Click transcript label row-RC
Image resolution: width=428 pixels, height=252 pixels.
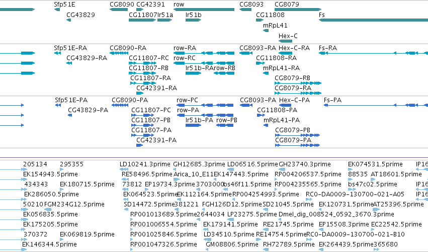point(185,58)
